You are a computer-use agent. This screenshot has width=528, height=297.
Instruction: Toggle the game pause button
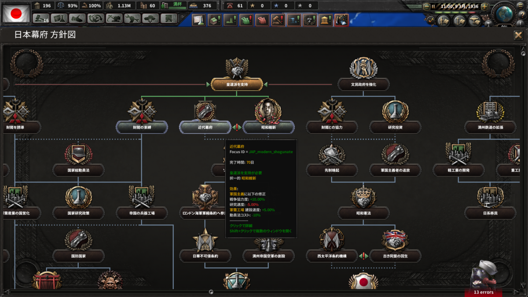[x=433, y=7]
